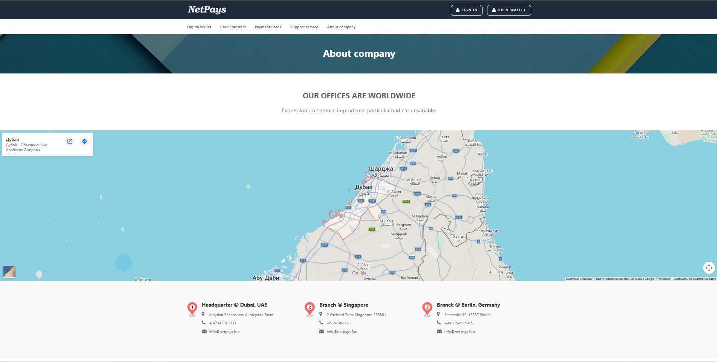Open the Digital Wallet menu
The width and height of the screenshot is (717, 362).
coord(199,27)
